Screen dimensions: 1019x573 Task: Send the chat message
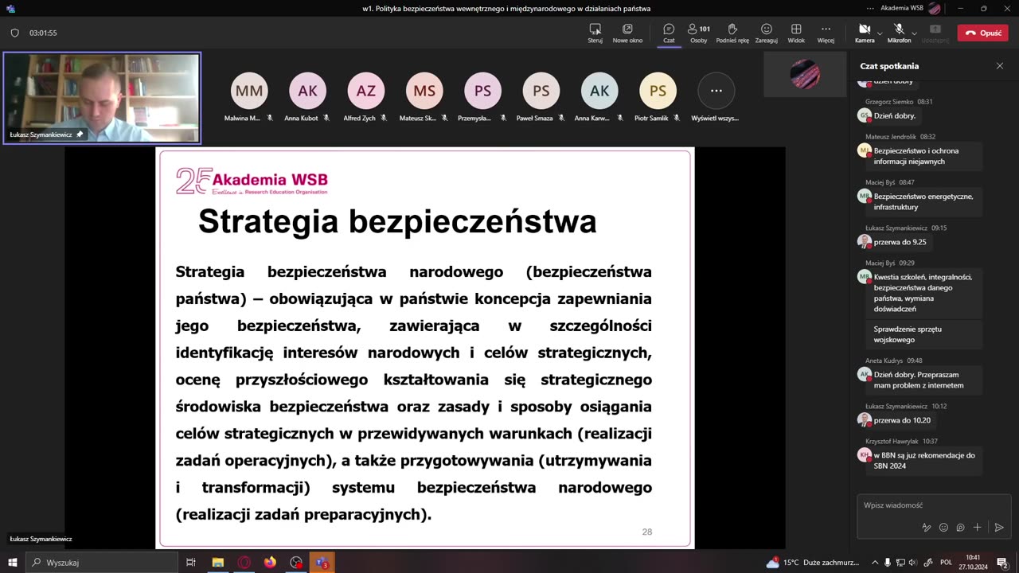(999, 528)
